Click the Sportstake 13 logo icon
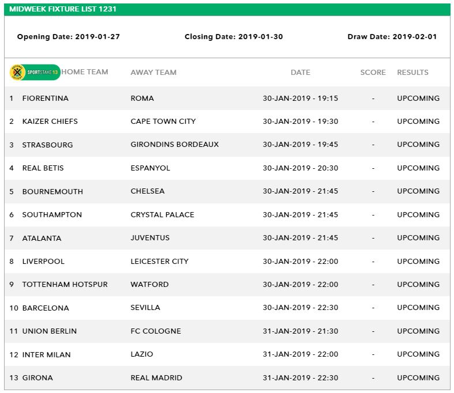 point(35,72)
